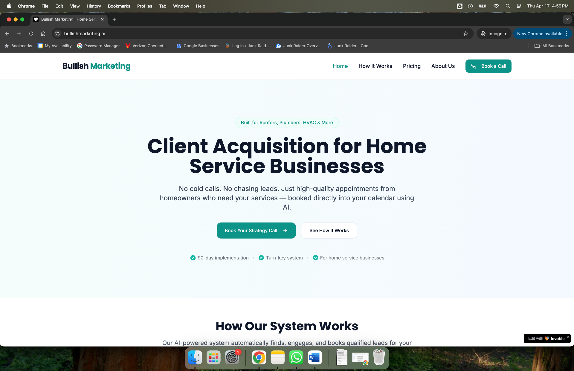Click the browser home icon
This screenshot has width=574, height=371.
click(x=43, y=33)
